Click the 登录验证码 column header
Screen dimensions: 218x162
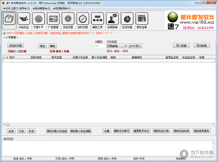coord(174,57)
